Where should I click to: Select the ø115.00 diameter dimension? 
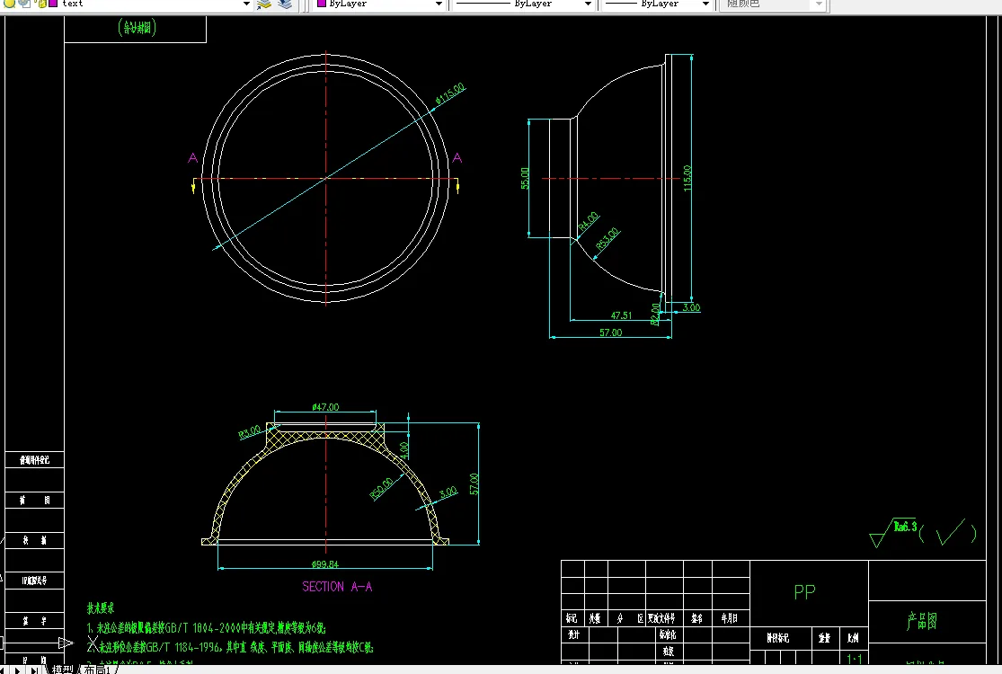[450, 93]
